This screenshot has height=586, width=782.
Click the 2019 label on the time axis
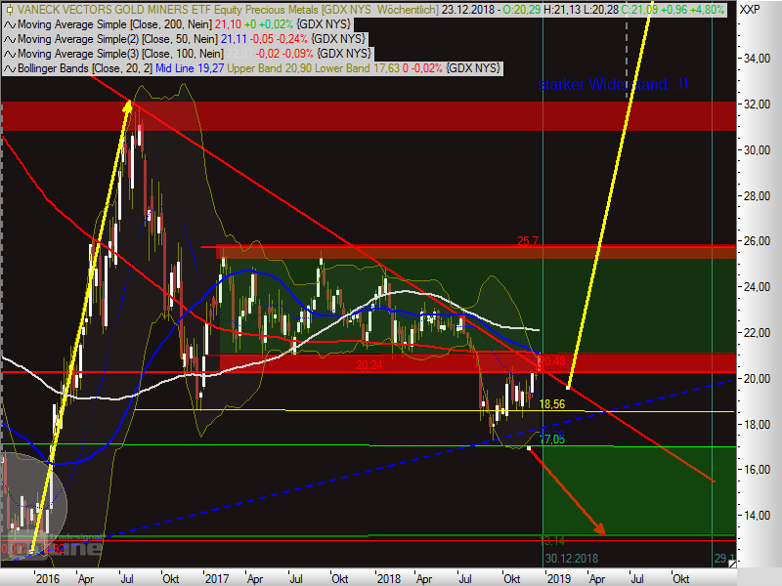coord(558,578)
